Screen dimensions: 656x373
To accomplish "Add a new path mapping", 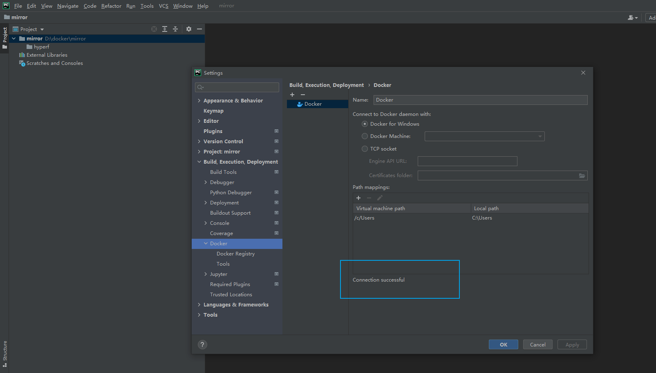I will pos(358,198).
